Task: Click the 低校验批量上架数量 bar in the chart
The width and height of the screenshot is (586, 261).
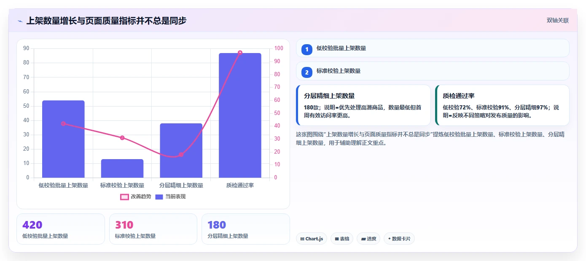Action: (63, 139)
